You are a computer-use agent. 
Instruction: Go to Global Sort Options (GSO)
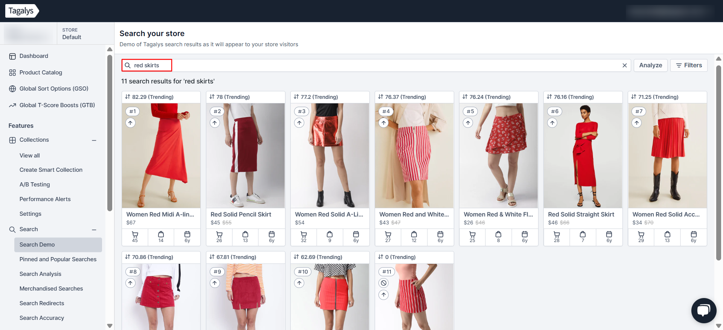coord(54,89)
